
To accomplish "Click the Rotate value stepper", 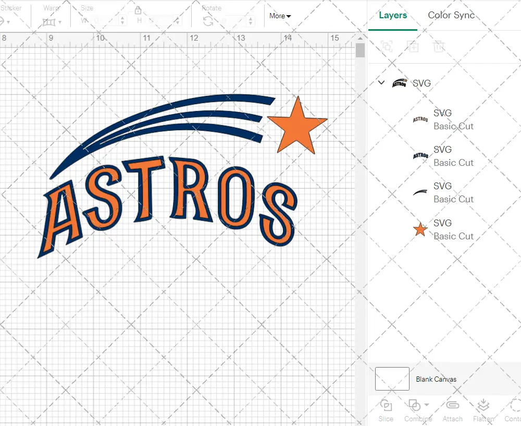I will (250, 21).
